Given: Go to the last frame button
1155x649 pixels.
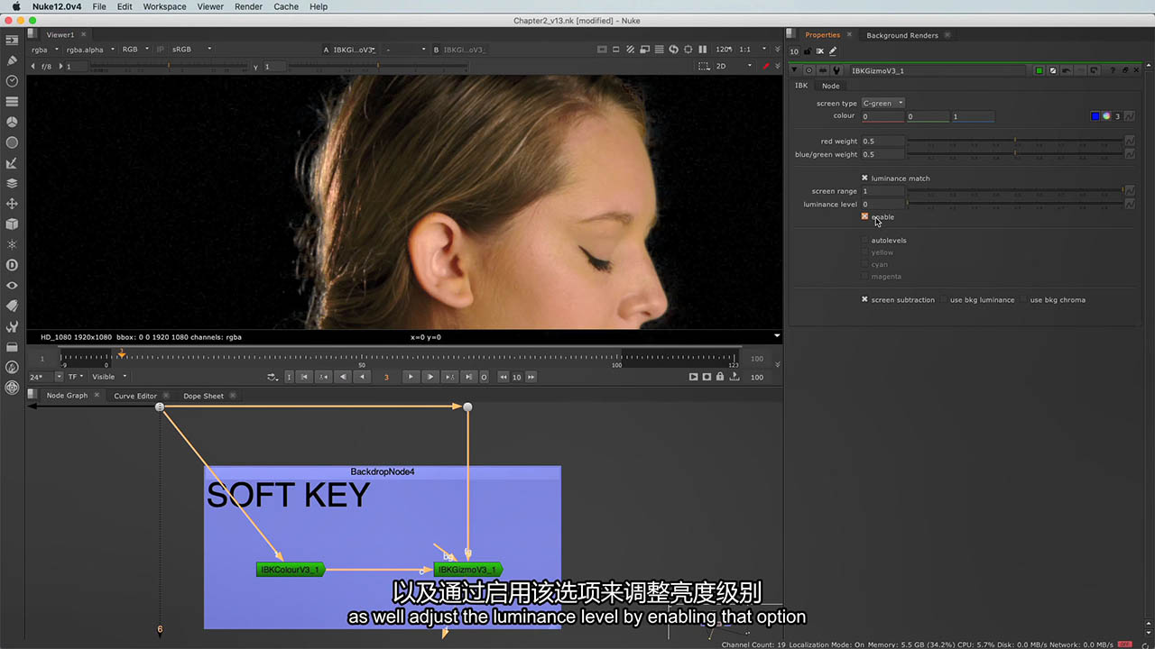Looking at the screenshot, I should tap(468, 377).
